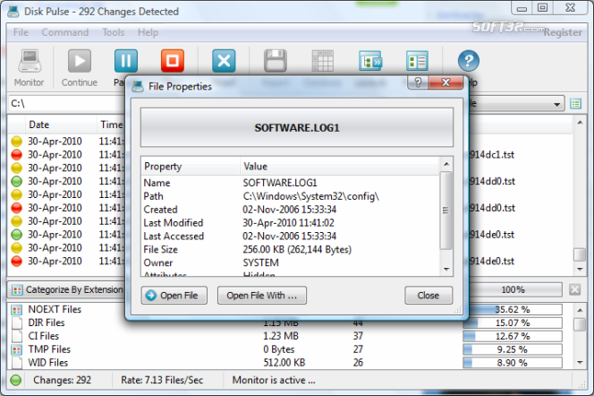594x396 pixels.
Task: Select the File Size 256.00 KB row
Action: pyautogui.click(x=290, y=250)
